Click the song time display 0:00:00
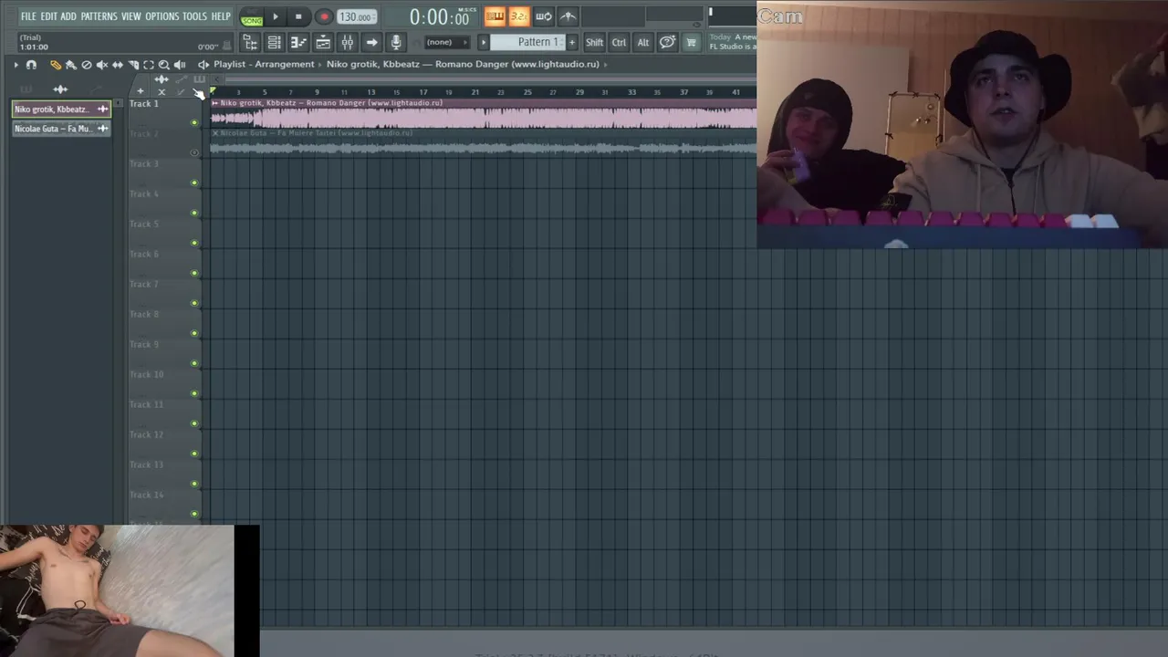 (441, 17)
